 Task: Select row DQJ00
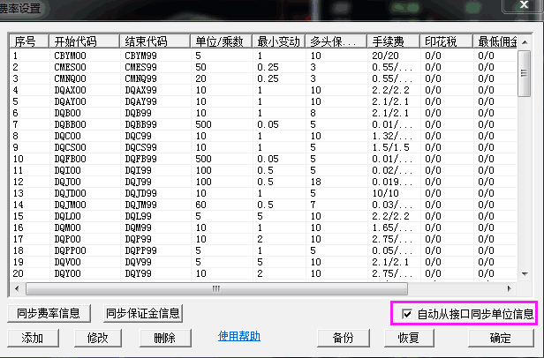click(x=264, y=182)
